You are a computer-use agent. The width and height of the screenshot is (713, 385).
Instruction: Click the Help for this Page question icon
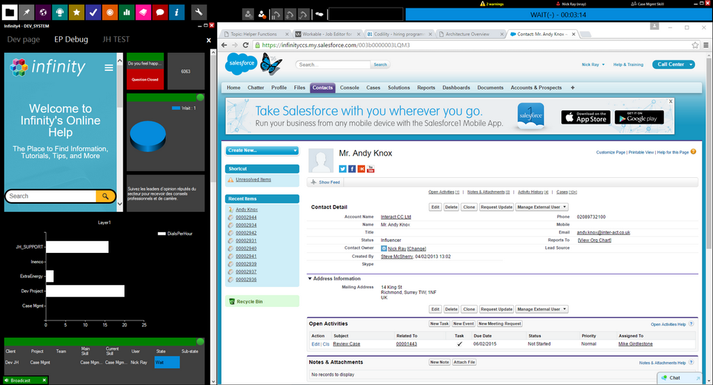coord(693,151)
